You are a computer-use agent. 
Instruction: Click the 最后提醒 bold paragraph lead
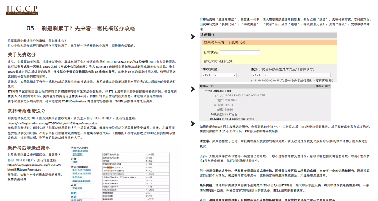(206, 185)
